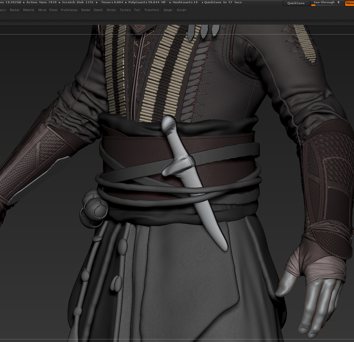Viewport: 354px width, 342px height.
Task: Open the Preferences menu
Action: pyautogui.click(x=69, y=10)
